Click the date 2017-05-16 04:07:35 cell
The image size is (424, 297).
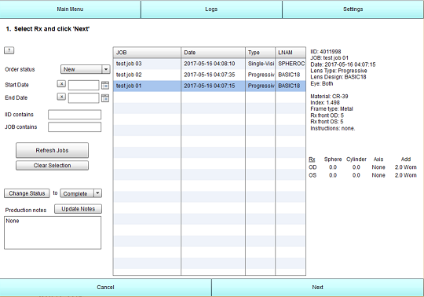[213, 75]
